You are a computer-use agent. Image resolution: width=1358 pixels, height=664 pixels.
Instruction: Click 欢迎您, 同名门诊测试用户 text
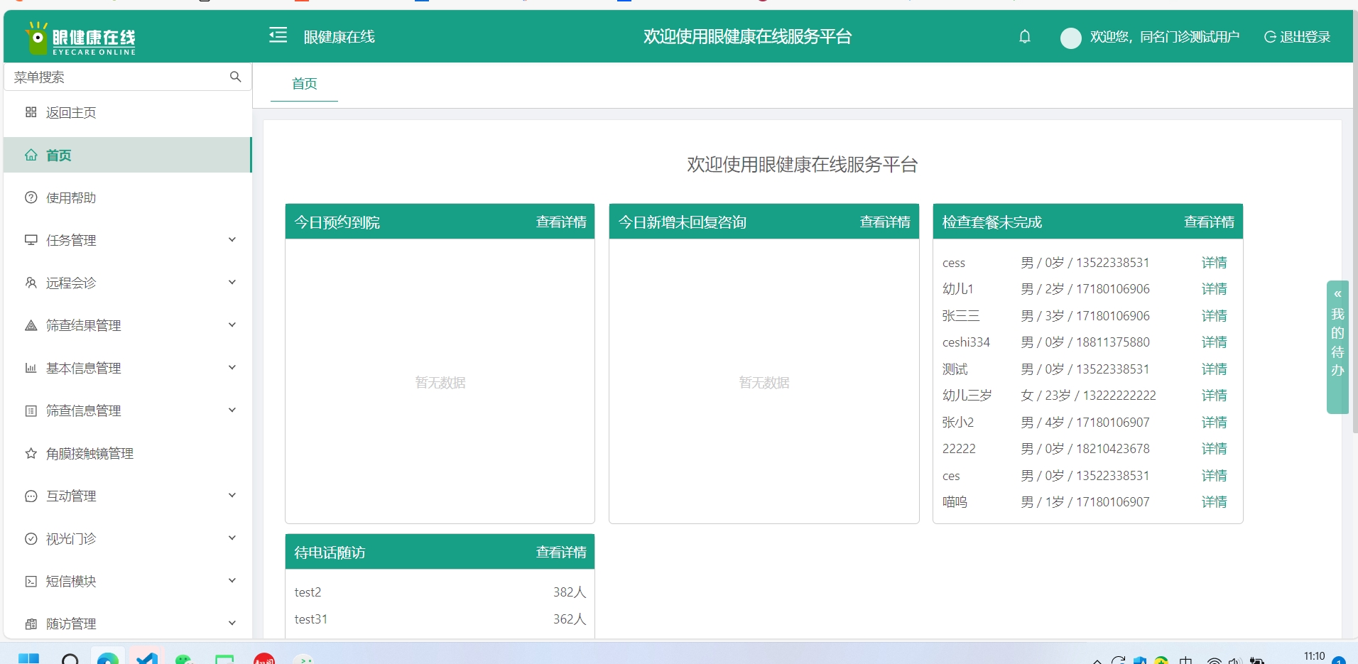[1165, 37]
